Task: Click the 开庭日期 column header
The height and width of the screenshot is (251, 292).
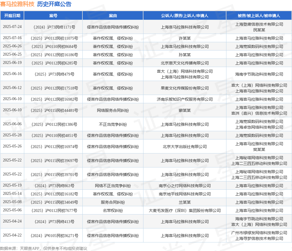Action: coord(12,16)
